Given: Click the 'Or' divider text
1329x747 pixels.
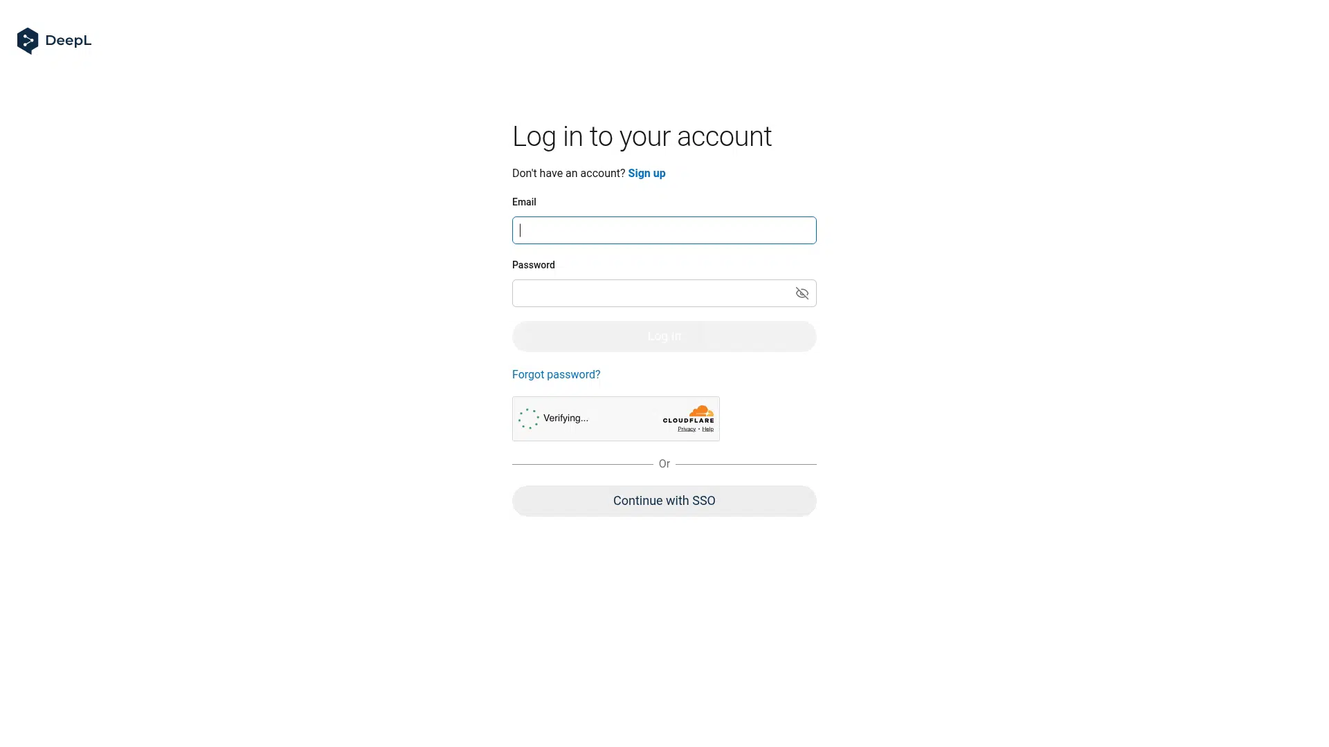Looking at the screenshot, I should coord(664,464).
